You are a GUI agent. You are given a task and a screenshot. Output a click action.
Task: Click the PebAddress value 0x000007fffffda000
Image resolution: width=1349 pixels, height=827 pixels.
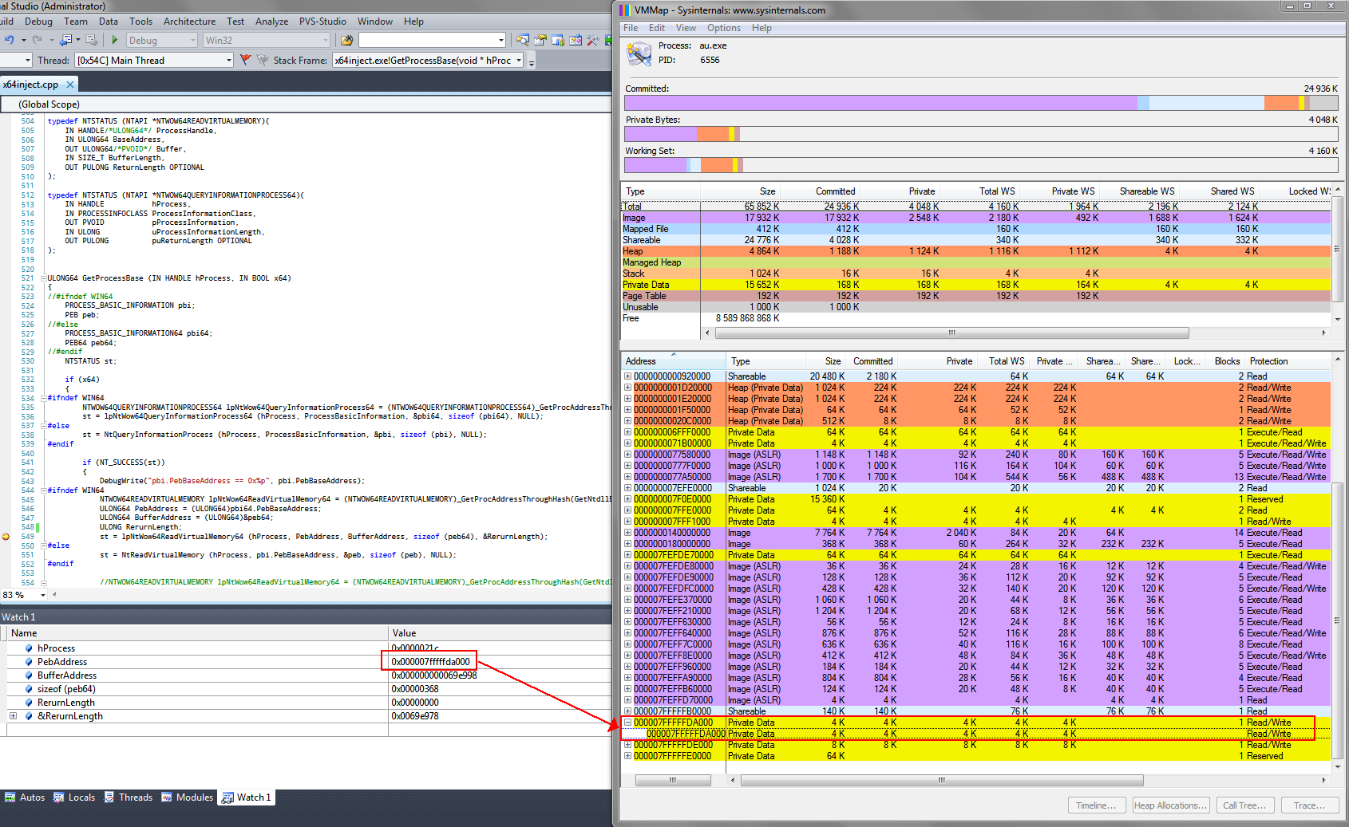coord(431,662)
